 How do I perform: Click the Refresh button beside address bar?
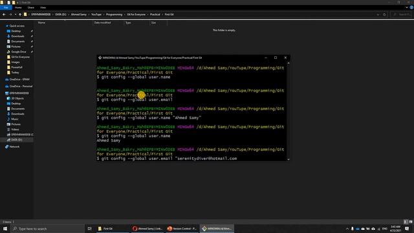click(x=384, y=14)
